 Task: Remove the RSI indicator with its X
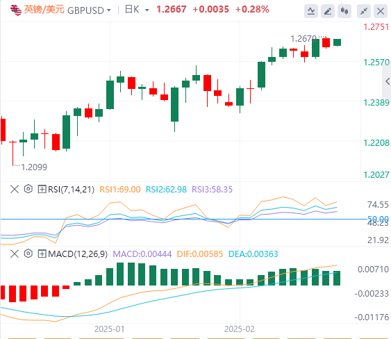click(15, 189)
